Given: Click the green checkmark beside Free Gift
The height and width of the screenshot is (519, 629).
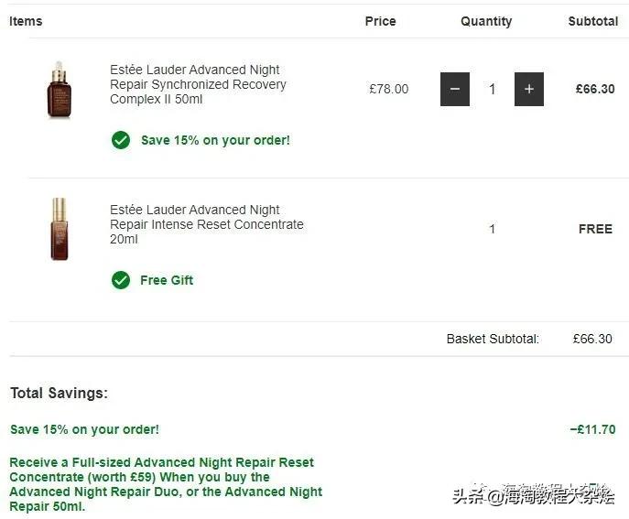Looking at the screenshot, I should point(121,280).
